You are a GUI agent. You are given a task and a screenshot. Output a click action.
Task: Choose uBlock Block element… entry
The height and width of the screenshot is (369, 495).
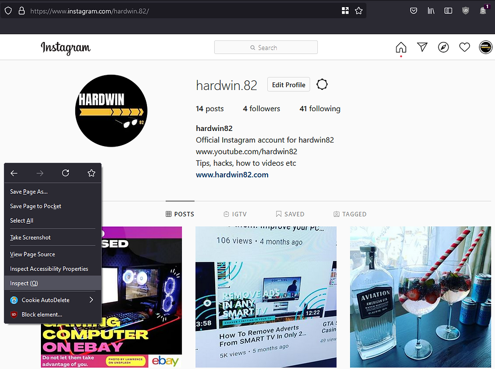click(53, 314)
